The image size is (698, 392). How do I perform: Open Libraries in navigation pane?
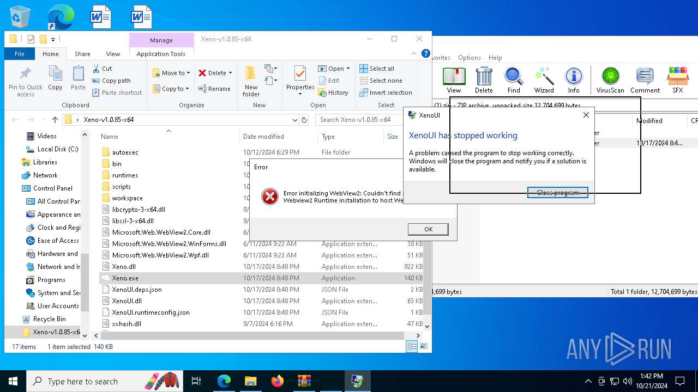pos(45,162)
